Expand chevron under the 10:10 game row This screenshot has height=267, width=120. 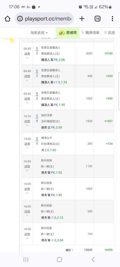[x=27, y=125]
